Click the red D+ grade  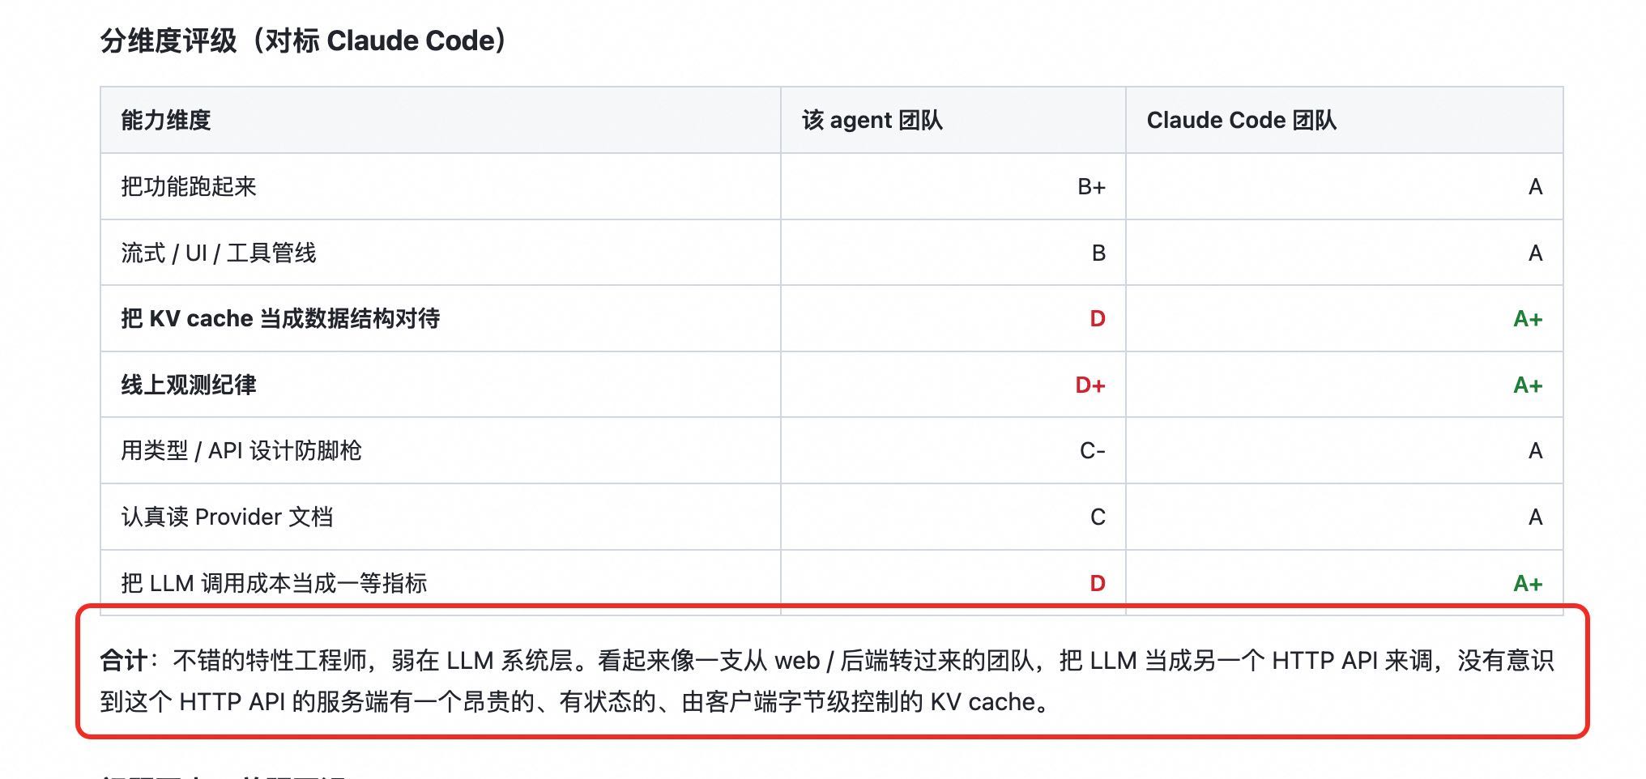tap(1090, 385)
